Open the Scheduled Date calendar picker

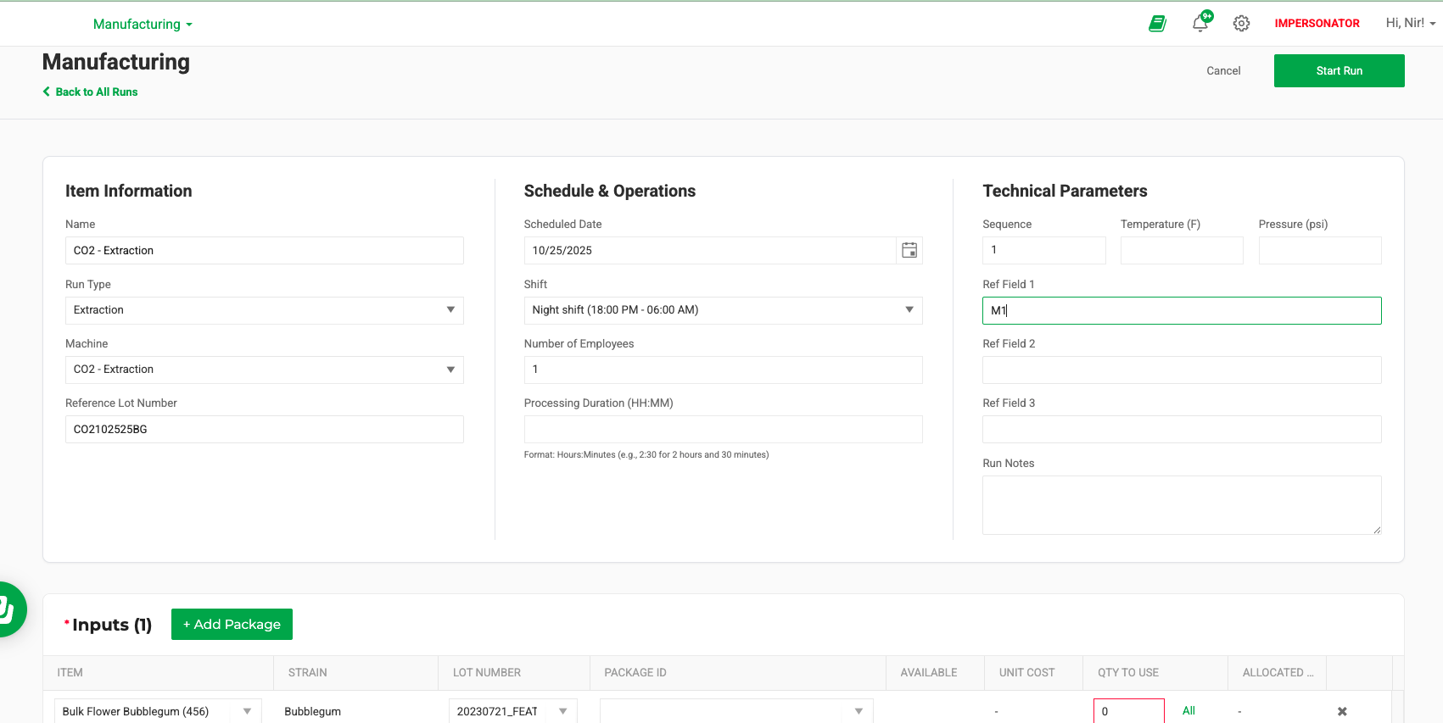[x=909, y=250]
